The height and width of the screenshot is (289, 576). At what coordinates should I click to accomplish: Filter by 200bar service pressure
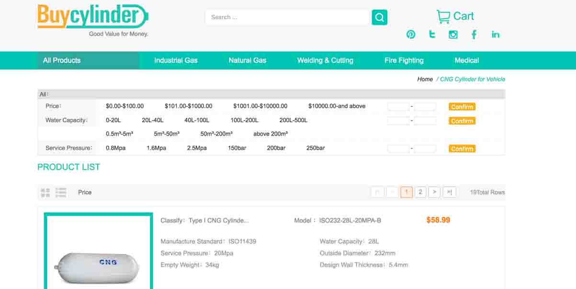[x=276, y=148]
